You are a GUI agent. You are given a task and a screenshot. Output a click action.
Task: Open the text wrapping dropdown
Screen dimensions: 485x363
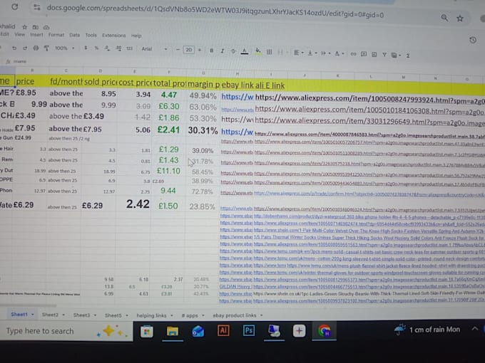[325, 53]
